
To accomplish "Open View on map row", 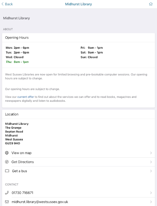I will [78, 153].
